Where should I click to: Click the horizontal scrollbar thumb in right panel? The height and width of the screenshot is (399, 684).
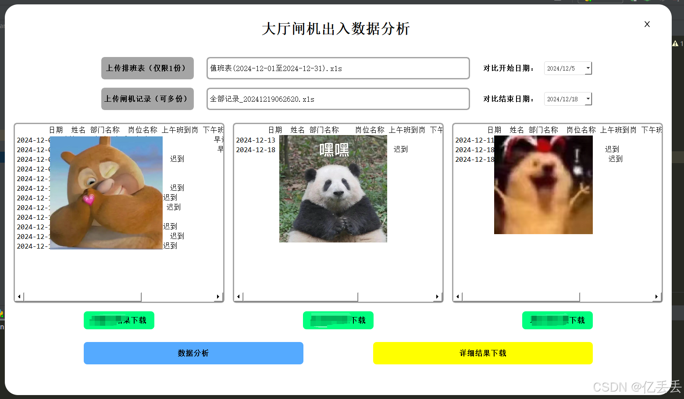point(521,297)
